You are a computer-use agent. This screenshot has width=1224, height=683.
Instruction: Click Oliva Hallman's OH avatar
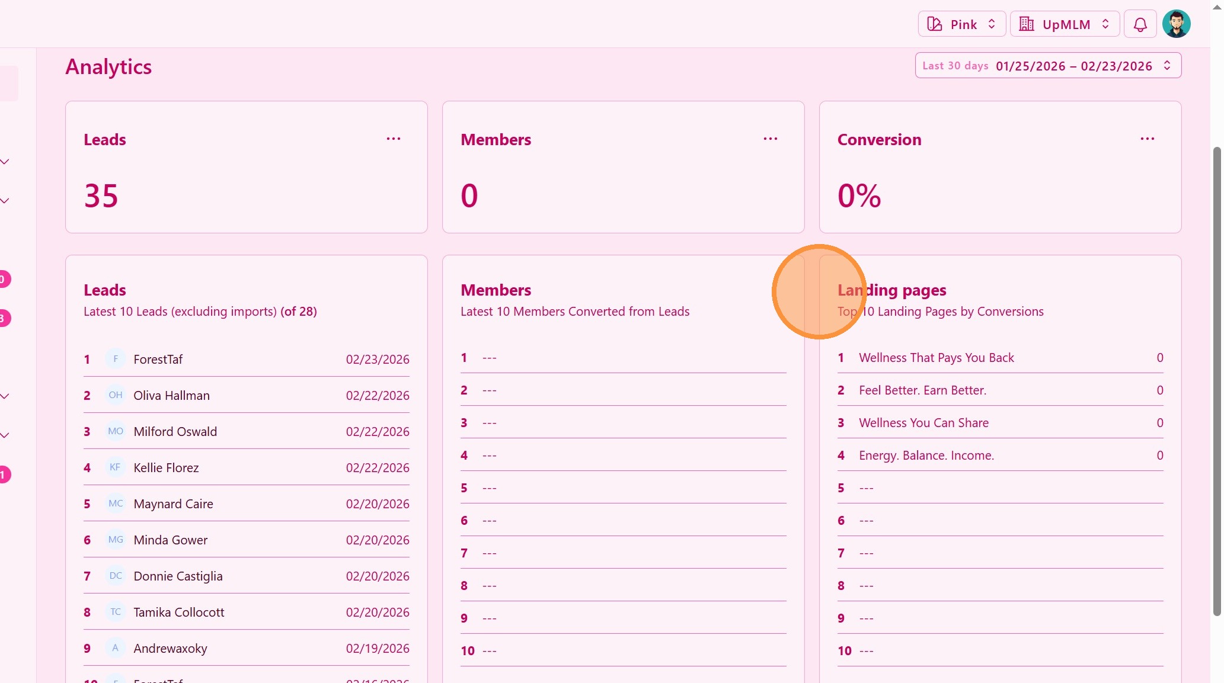point(116,395)
